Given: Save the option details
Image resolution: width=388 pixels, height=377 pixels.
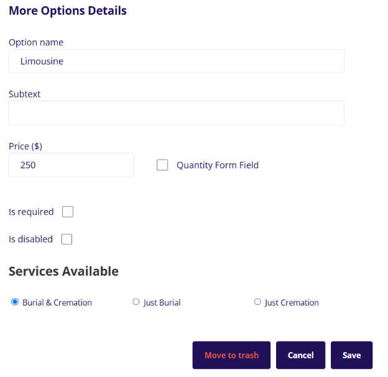Looking at the screenshot, I should (x=351, y=355).
